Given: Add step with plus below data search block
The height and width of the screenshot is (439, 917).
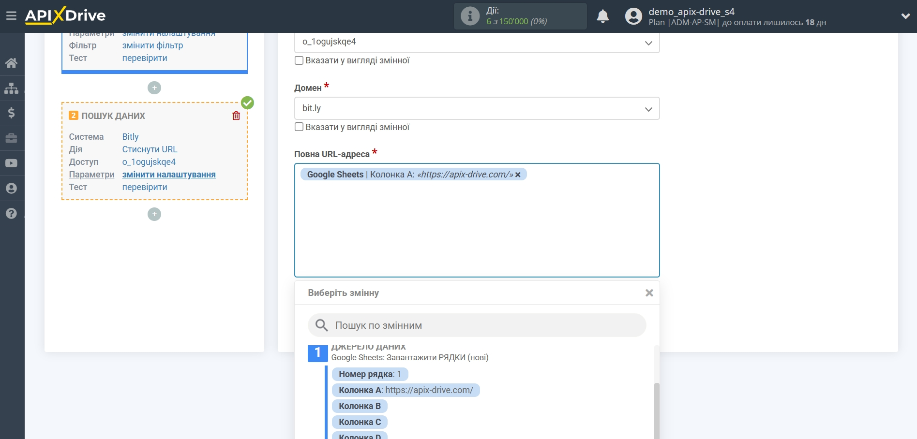Looking at the screenshot, I should [x=154, y=214].
